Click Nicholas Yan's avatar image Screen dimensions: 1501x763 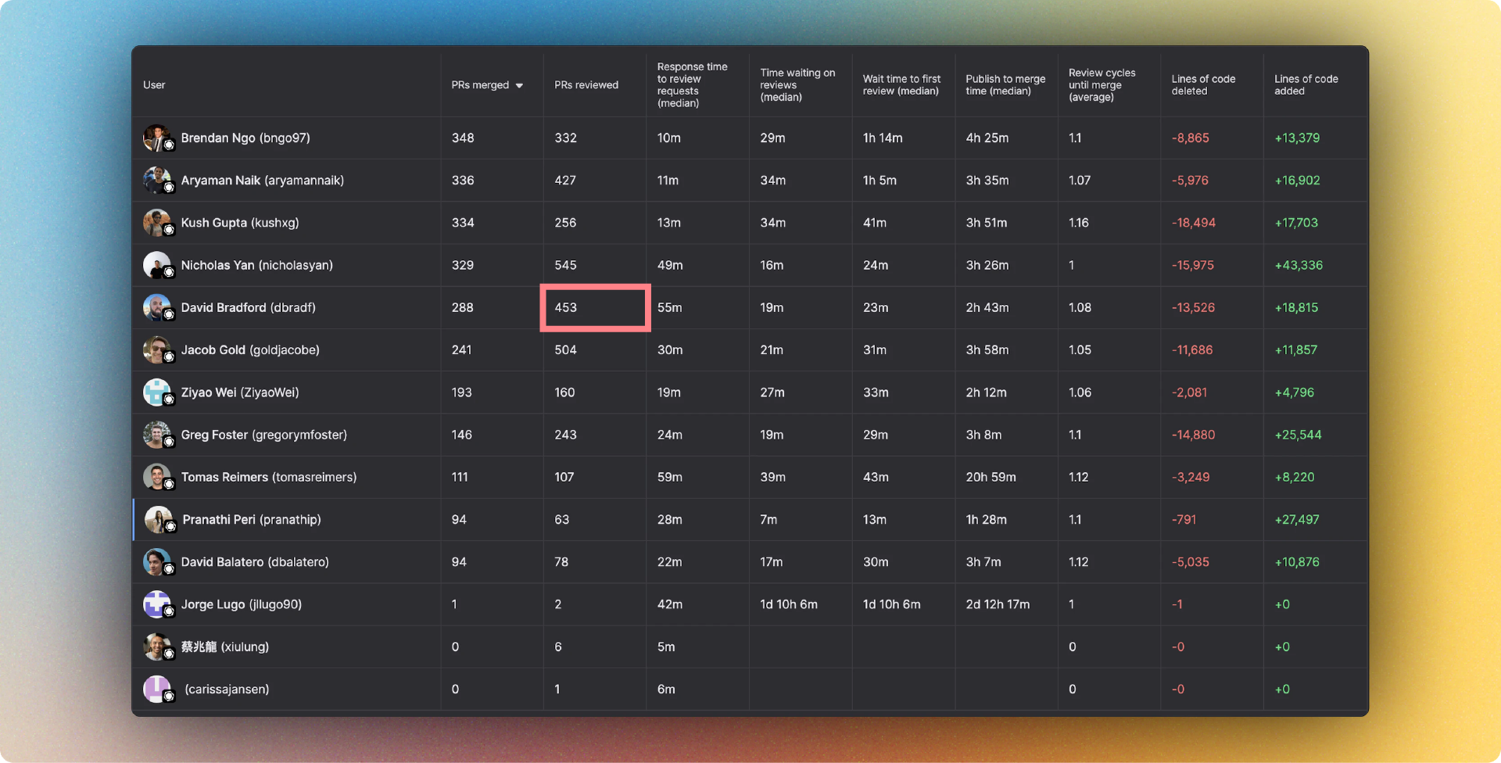[x=158, y=265]
